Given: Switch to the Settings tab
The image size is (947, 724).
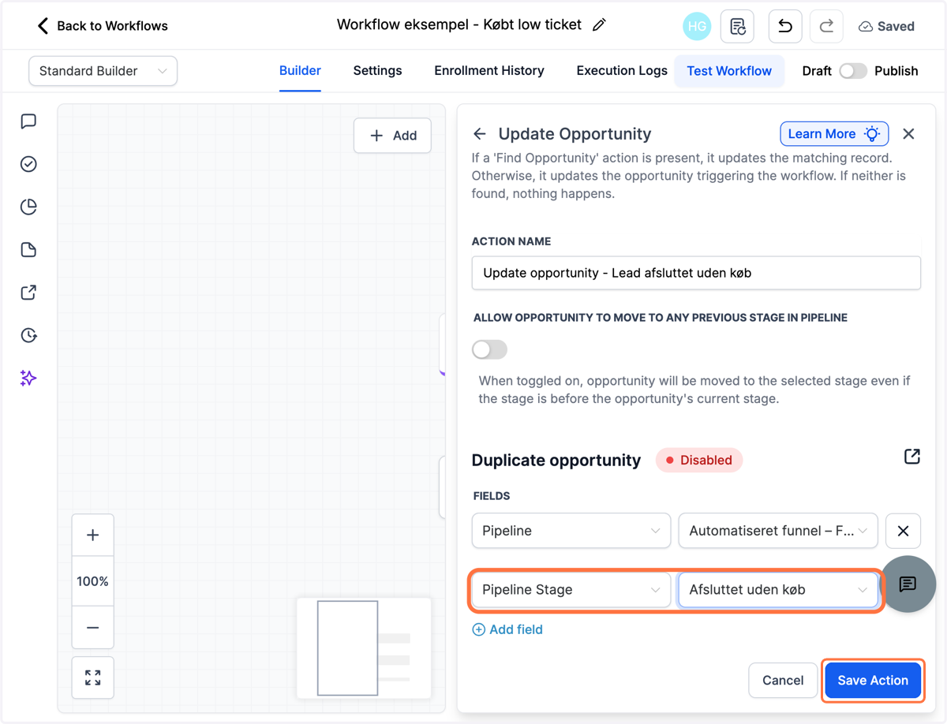Looking at the screenshot, I should 377,71.
